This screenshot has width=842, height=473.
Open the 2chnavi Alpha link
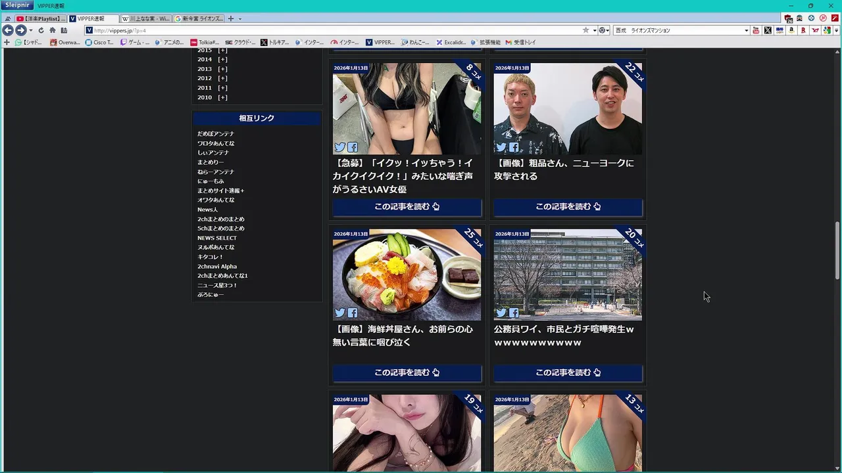point(217,267)
